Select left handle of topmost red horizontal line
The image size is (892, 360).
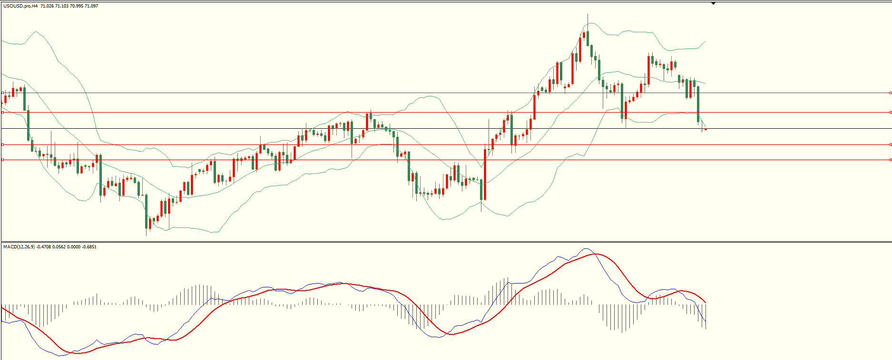[x=2, y=93]
